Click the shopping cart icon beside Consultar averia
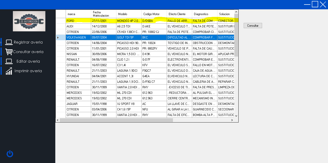328x163 pixels. tap(9, 52)
